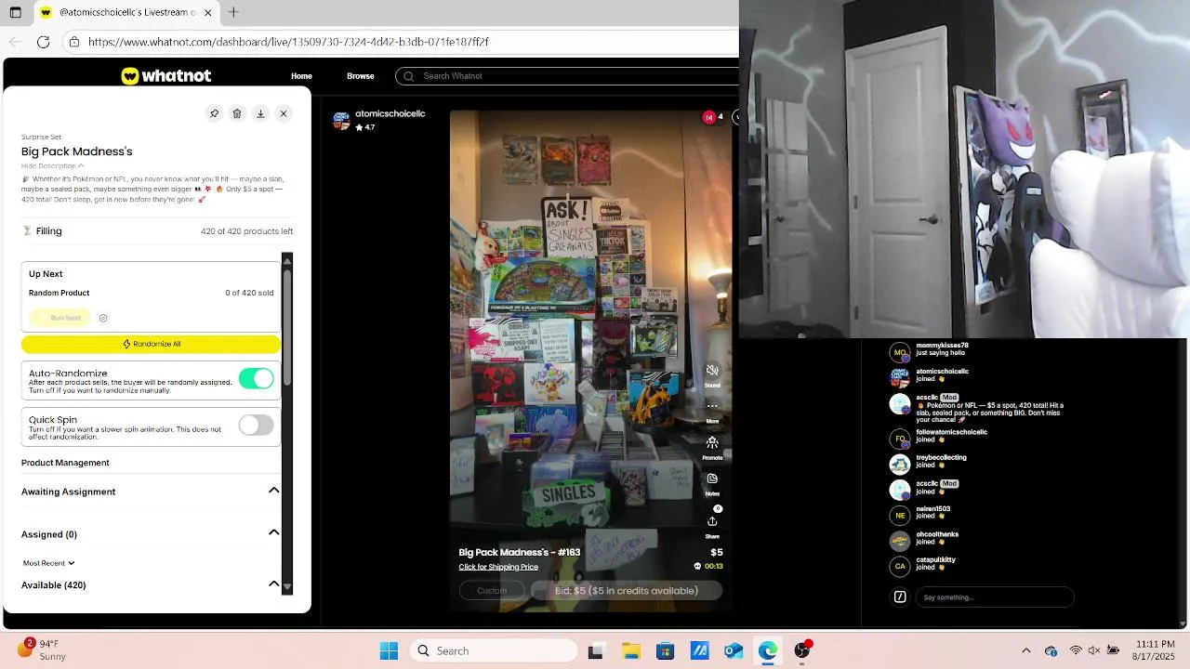Open new browser tab

[233, 12]
